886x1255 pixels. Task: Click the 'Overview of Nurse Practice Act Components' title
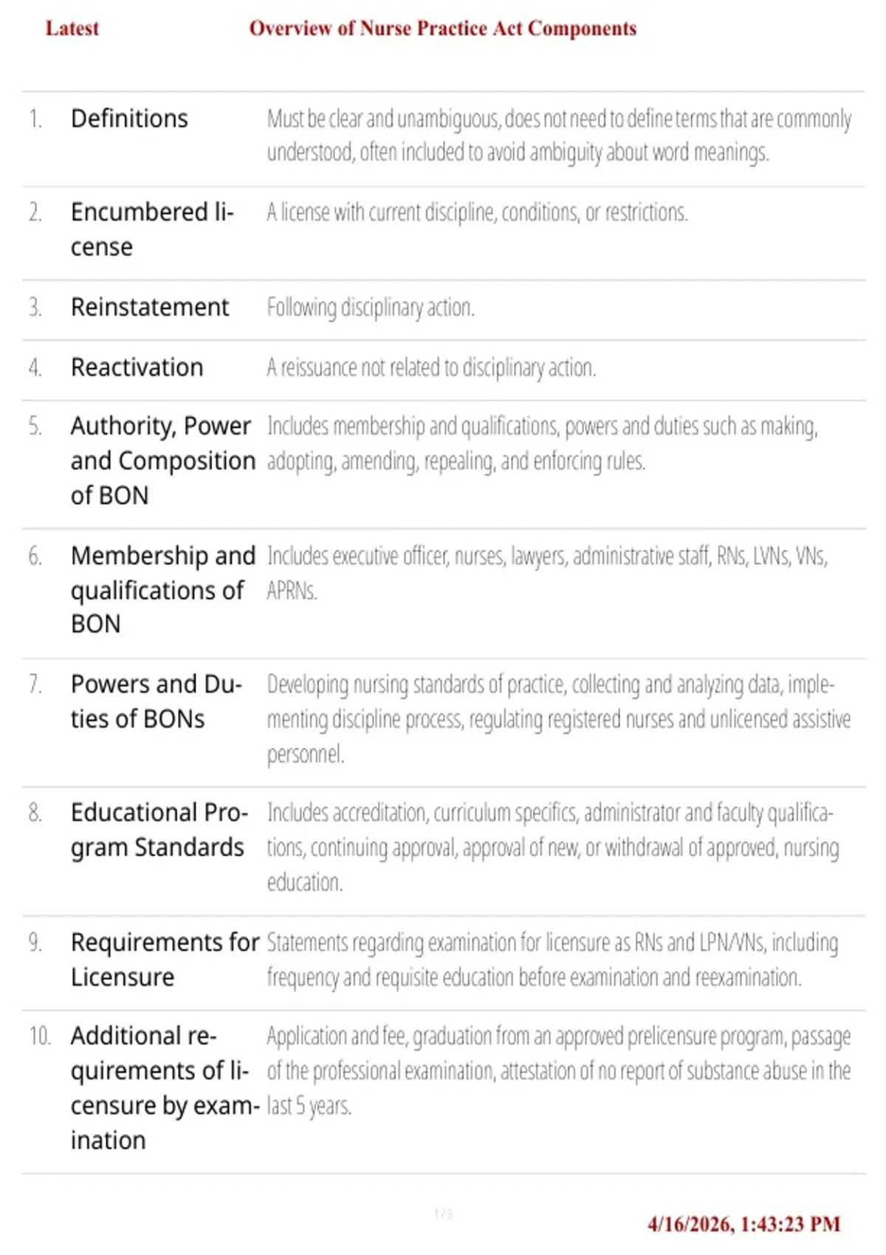pyautogui.click(x=442, y=28)
